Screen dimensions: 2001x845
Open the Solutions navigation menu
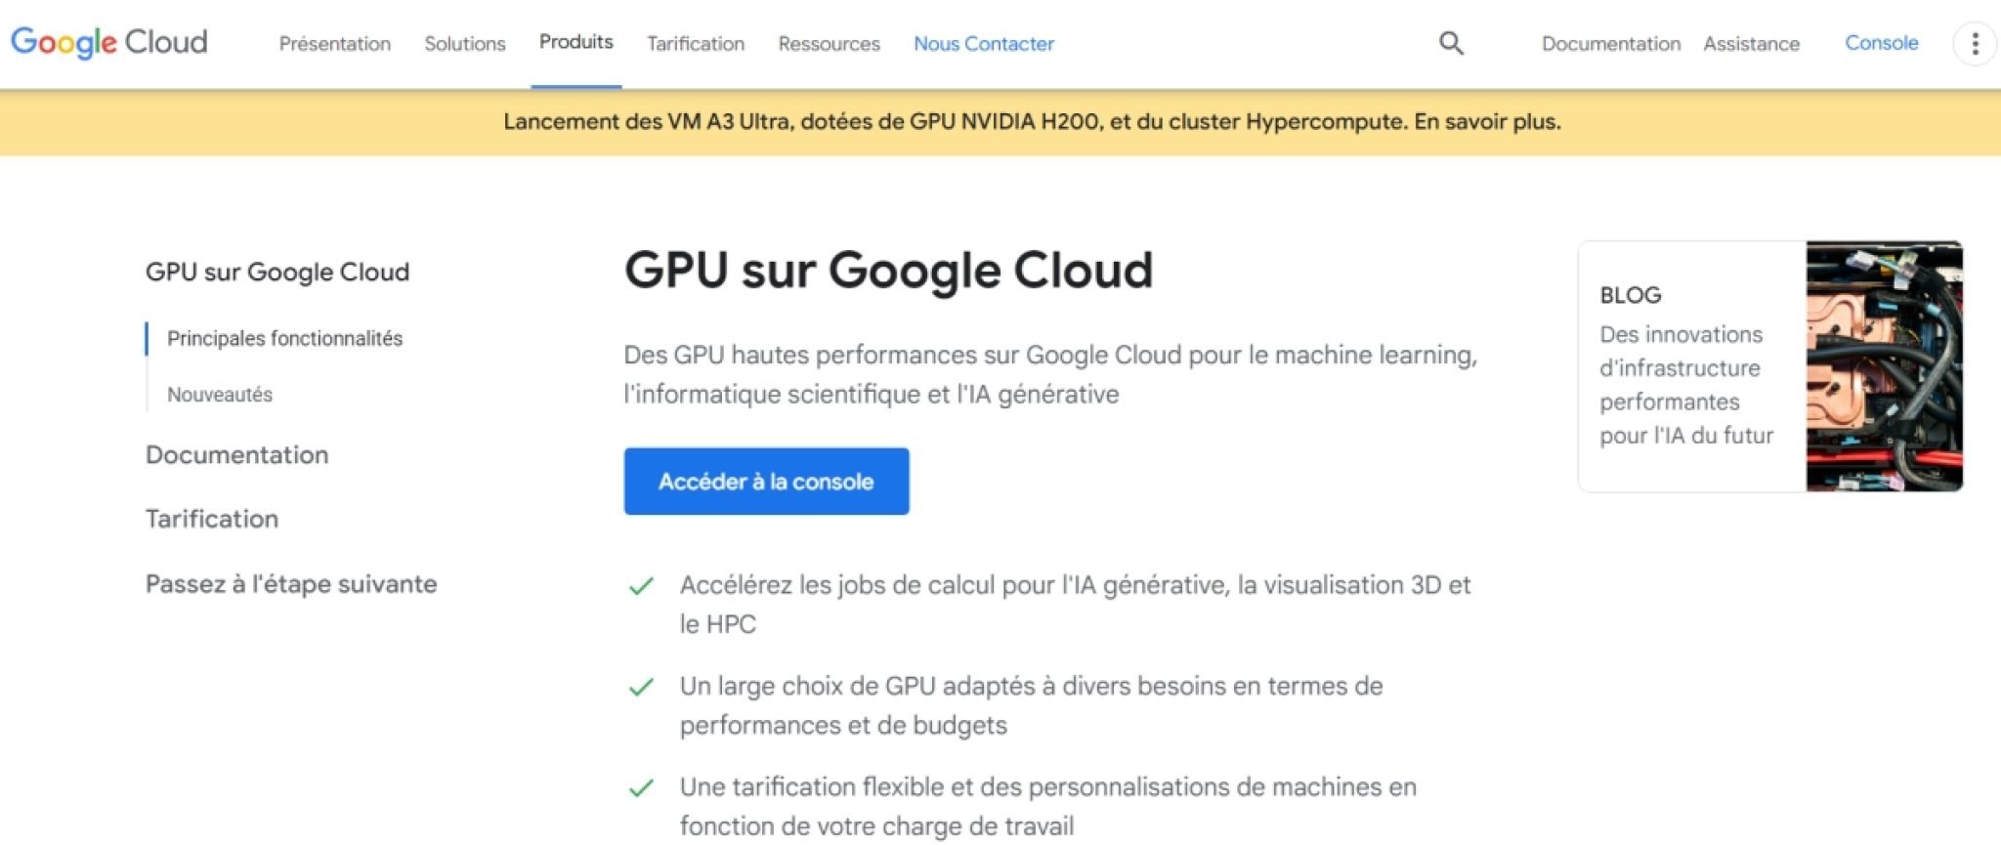[x=464, y=44]
